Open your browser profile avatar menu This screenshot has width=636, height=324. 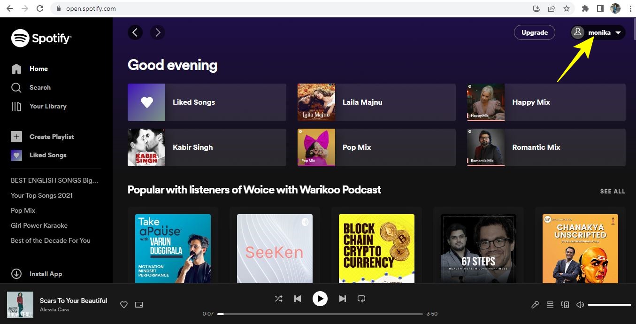click(x=615, y=8)
